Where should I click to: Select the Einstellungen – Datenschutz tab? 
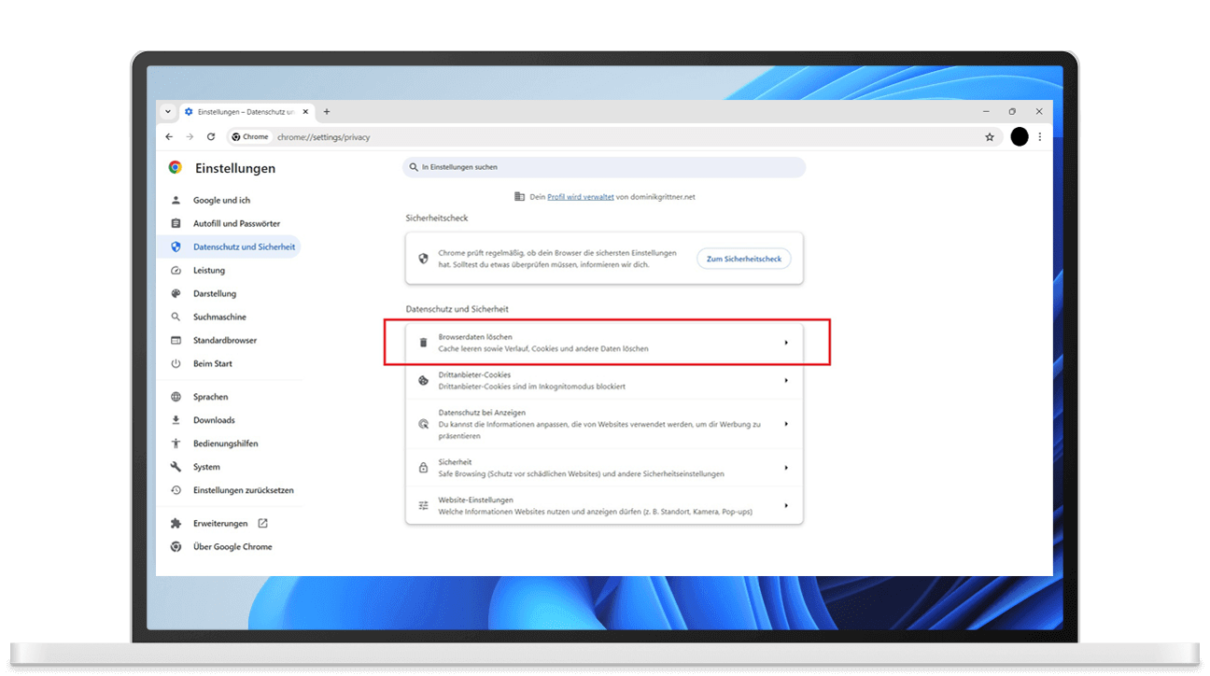pyautogui.click(x=246, y=112)
